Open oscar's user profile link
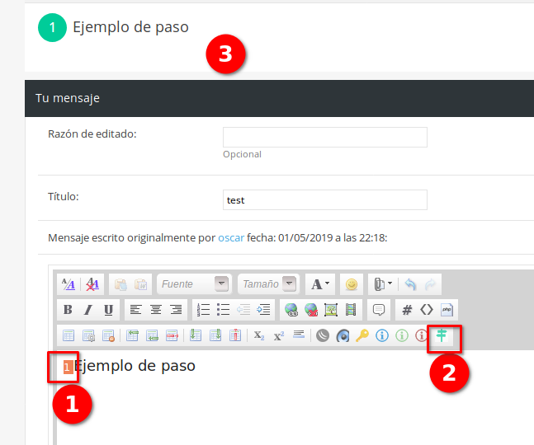 (x=231, y=238)
